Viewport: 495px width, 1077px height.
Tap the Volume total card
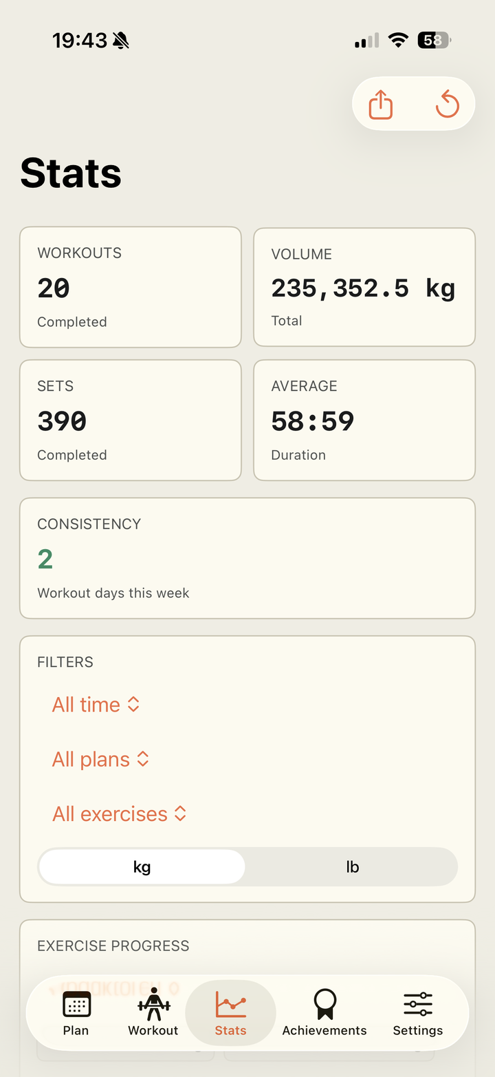(364, 287)
